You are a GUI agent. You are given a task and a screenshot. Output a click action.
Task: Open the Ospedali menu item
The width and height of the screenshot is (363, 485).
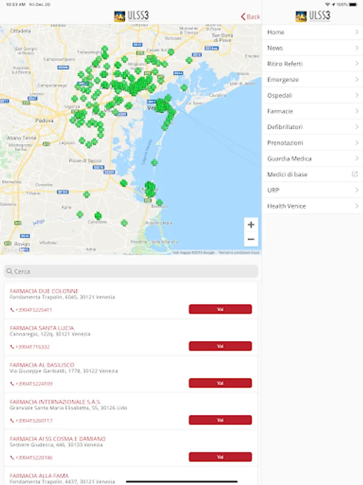[312, 95]
